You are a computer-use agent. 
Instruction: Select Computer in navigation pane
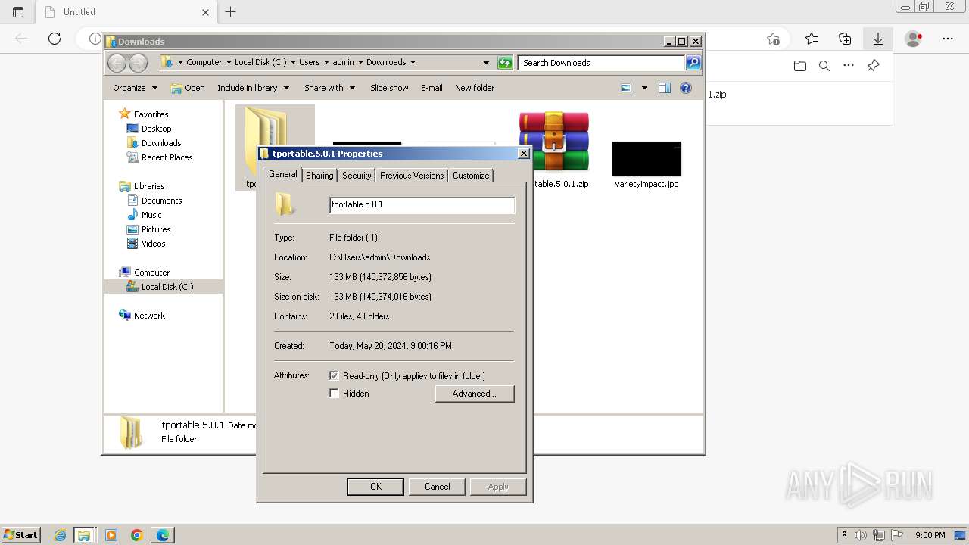[151, 272]
